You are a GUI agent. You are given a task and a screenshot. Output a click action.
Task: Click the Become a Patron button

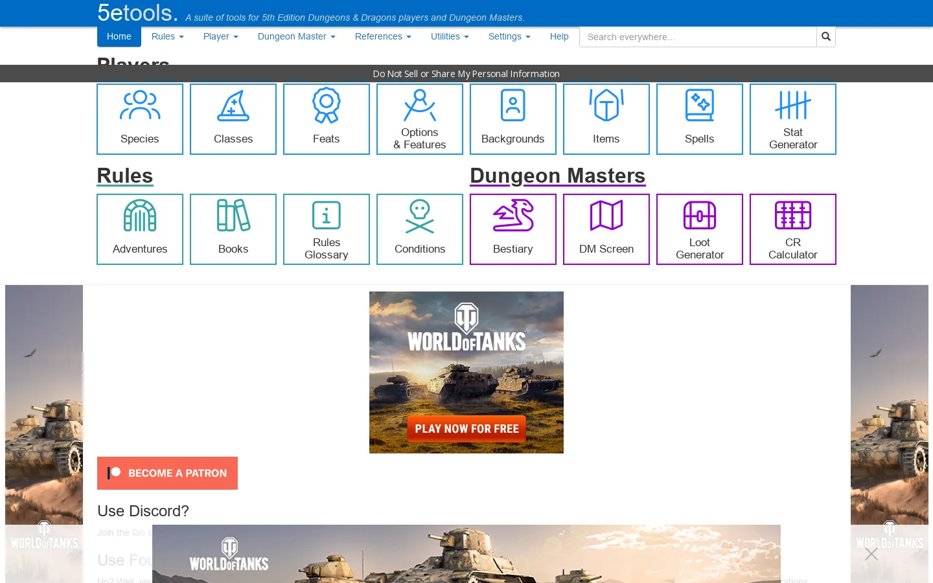[x=167, y=473]
